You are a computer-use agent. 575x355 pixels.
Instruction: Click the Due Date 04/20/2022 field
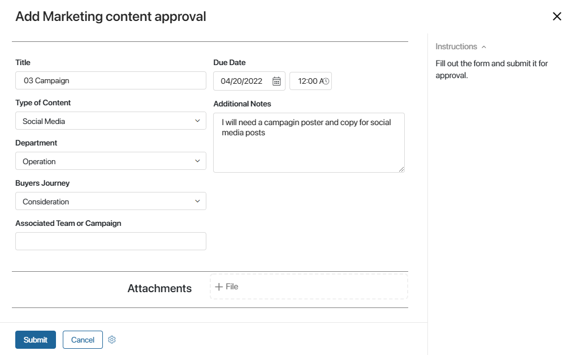point(249,81)
